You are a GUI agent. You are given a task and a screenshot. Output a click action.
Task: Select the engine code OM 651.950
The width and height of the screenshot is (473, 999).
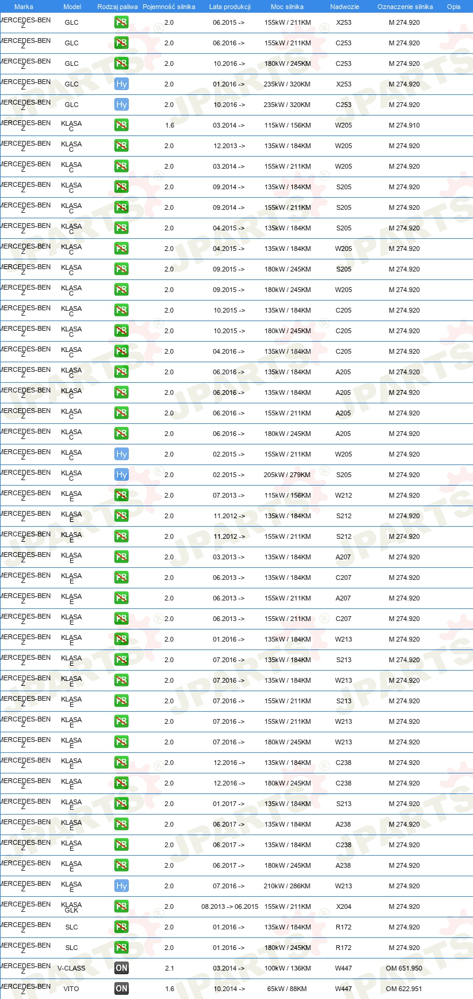point(404,969)
